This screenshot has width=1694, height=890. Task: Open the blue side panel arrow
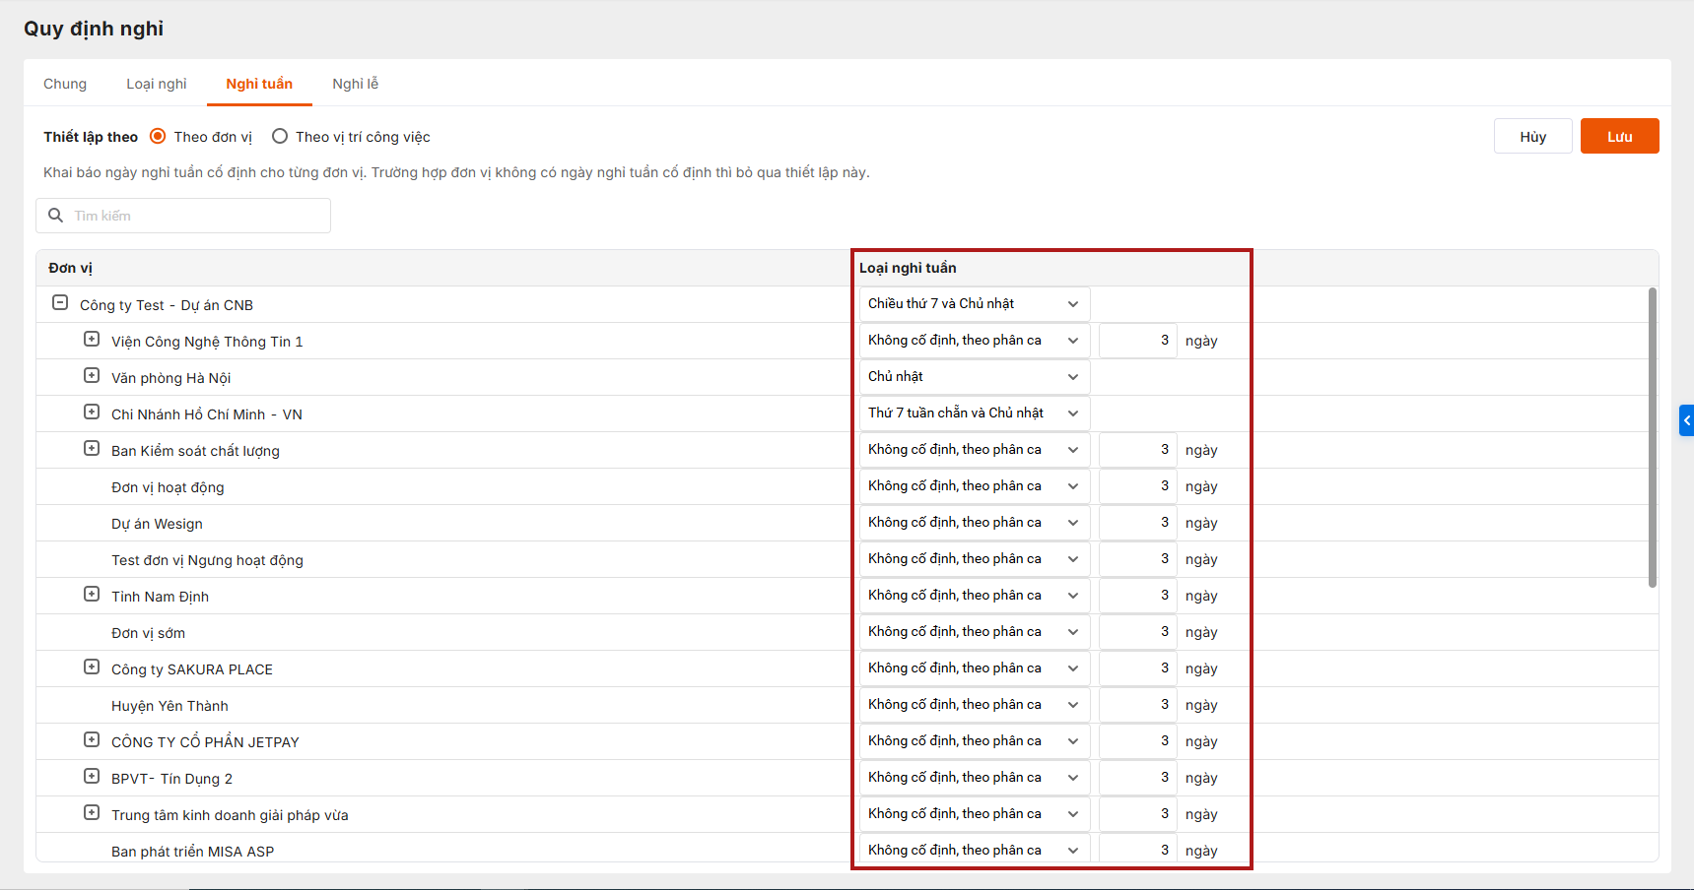coord(1686,420)
